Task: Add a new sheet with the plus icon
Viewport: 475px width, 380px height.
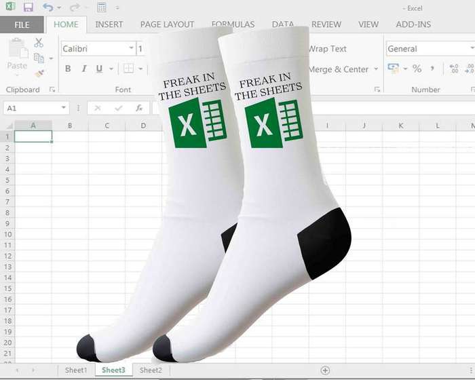Action: [x=325, y=370]
